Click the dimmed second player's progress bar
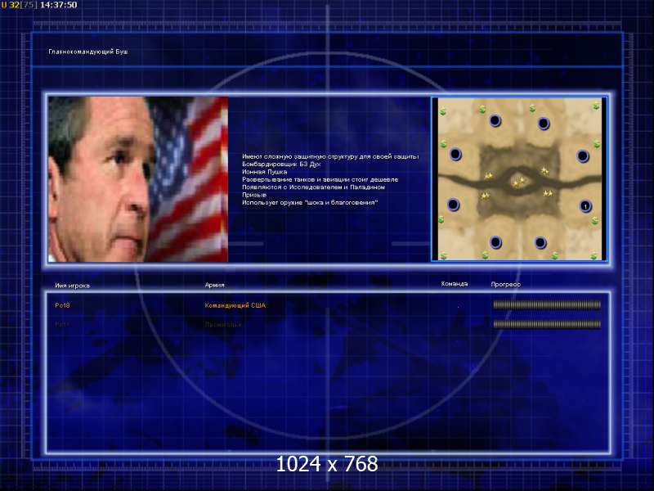Viewport: 654px width, 491px height. coord(547,324)
